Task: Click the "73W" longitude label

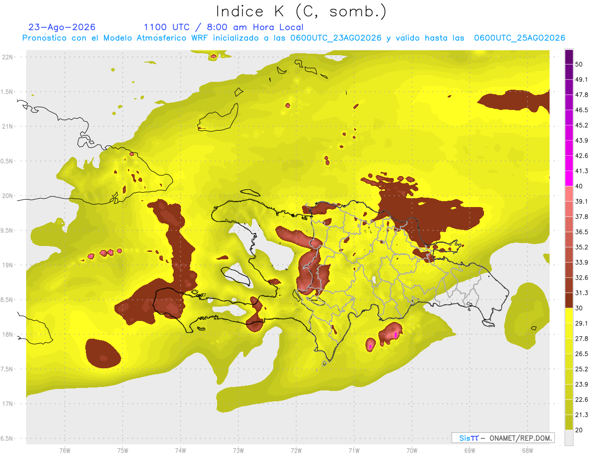Action: coord(238,450)
